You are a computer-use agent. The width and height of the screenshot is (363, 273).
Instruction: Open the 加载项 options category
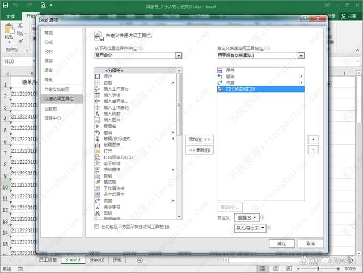point(52,108)
